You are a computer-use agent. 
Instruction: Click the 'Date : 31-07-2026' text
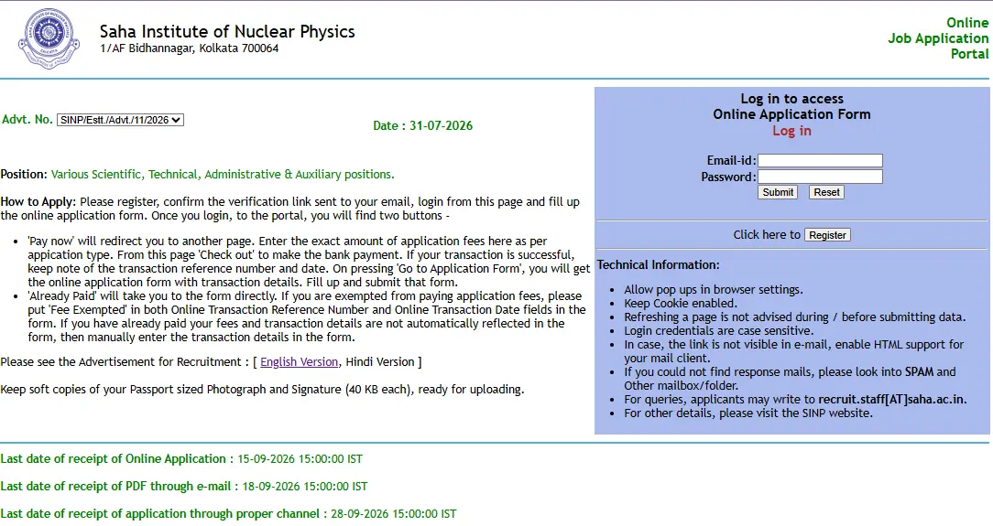click(x=423, y=125)
